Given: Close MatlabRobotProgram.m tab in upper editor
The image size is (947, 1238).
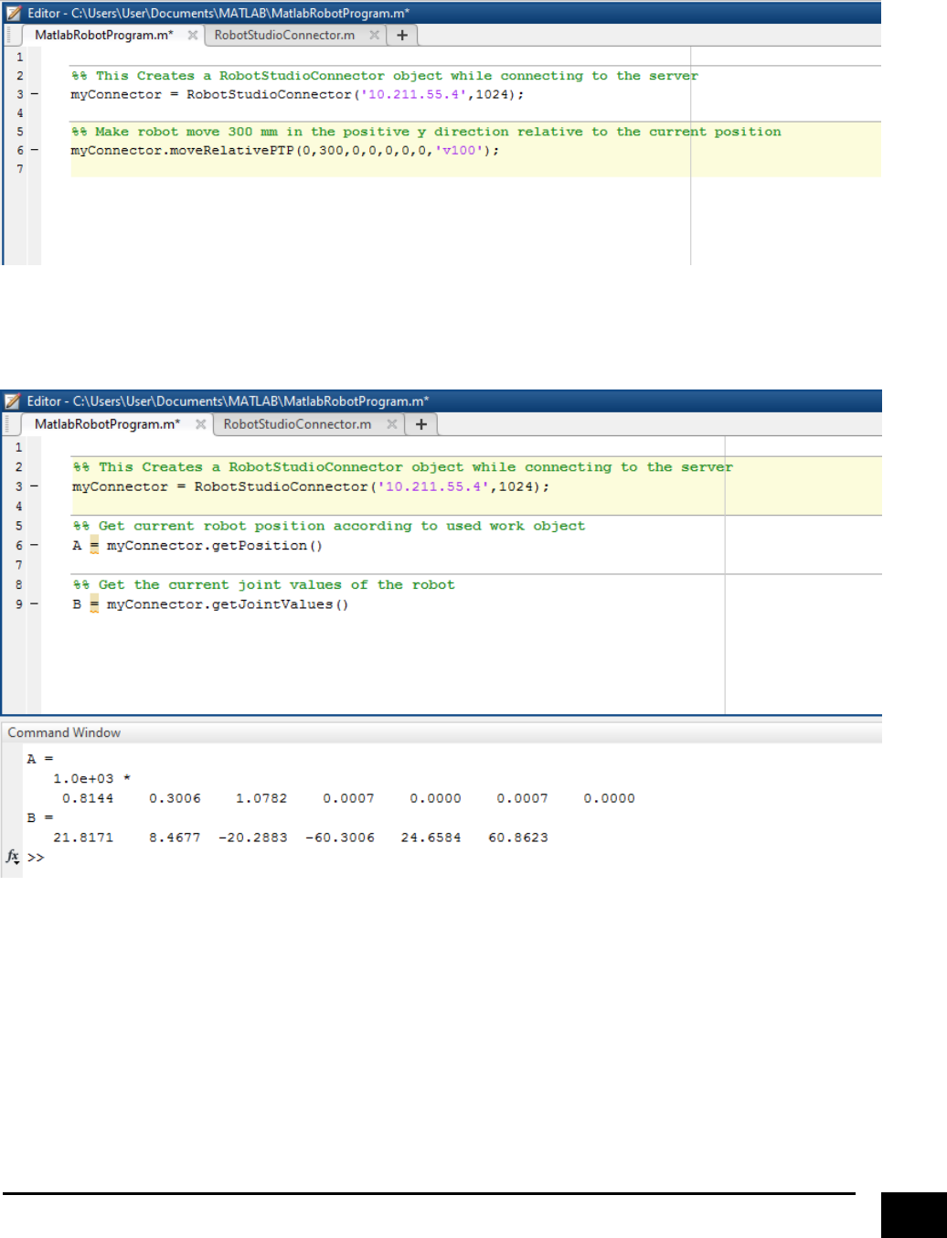Looking at the screenshot, I should [x=192, y=35].
